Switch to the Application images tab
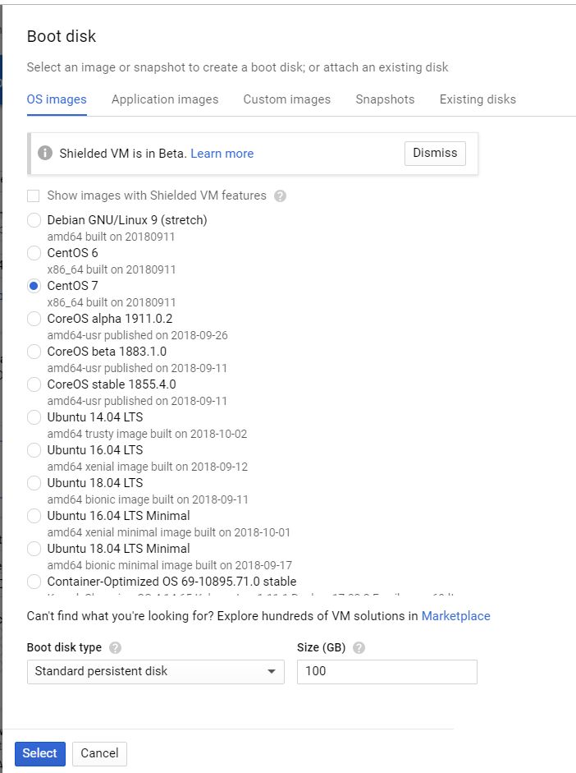The height and width of the screenshot is (773, 576). click(x=165, y=99)
